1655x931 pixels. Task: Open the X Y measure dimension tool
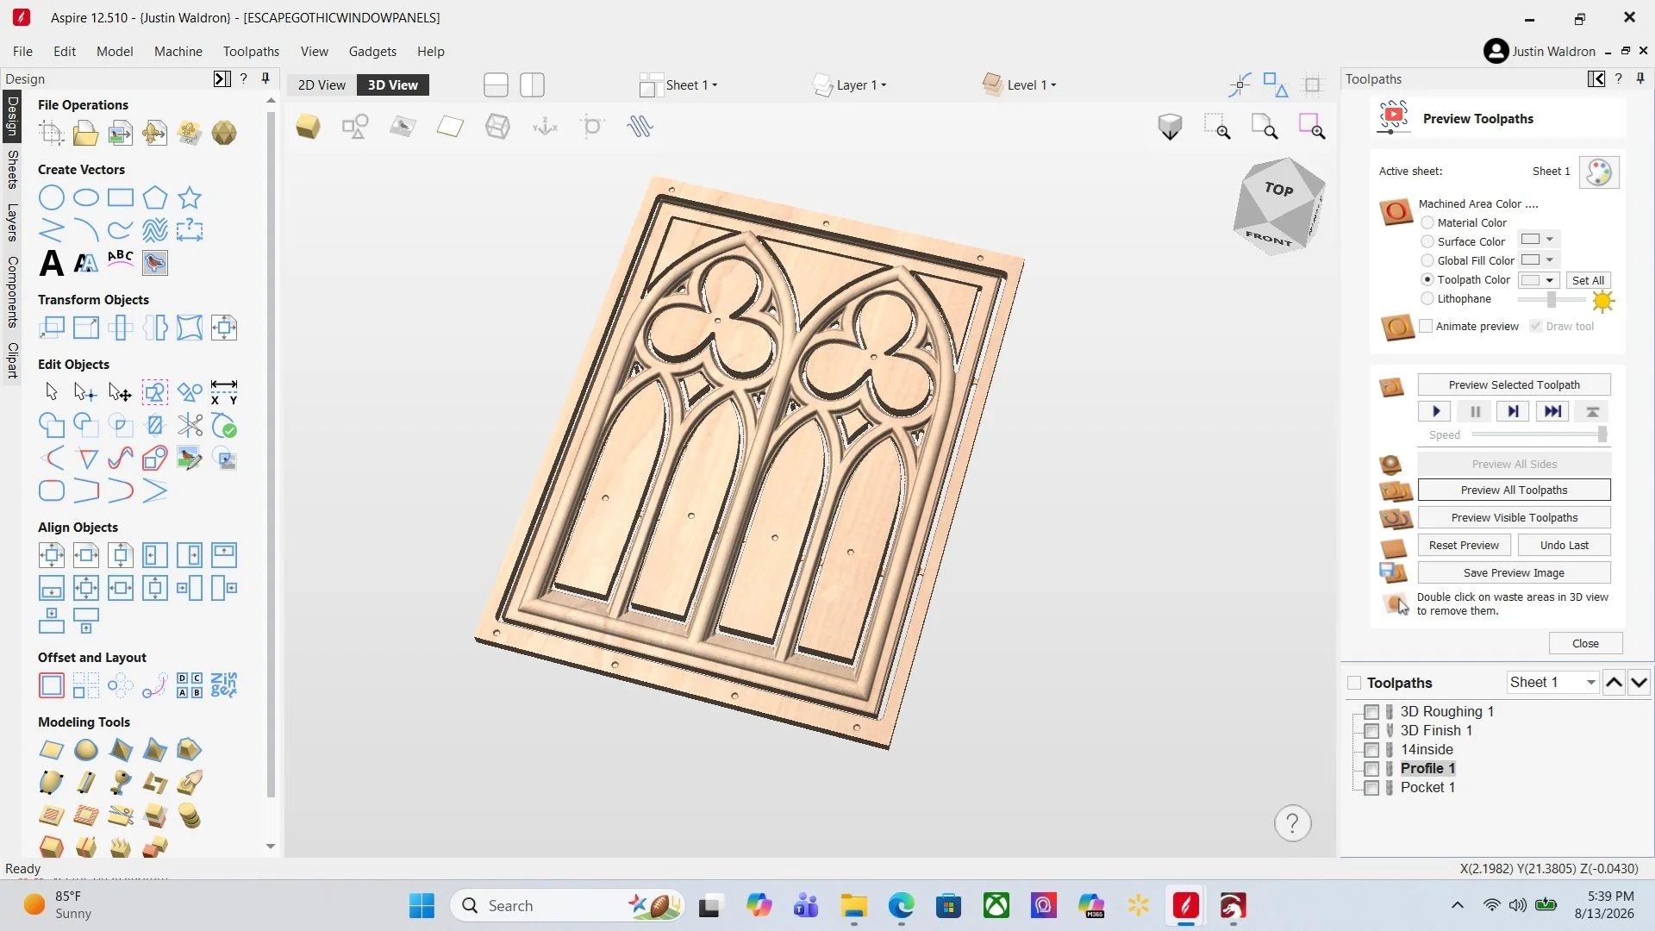tap(224, 392)
